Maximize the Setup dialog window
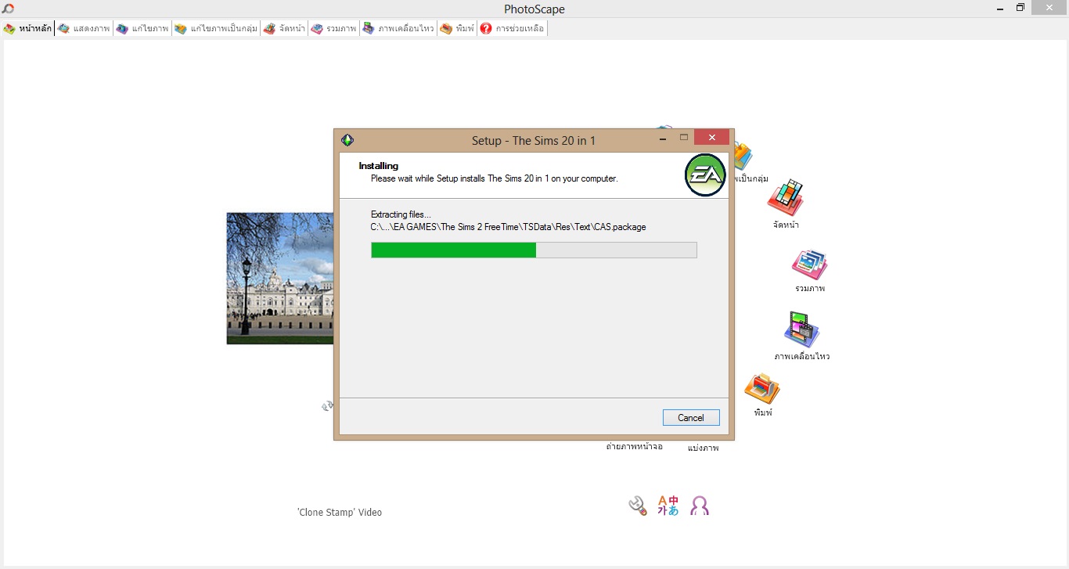 click(x=683, y=139)
